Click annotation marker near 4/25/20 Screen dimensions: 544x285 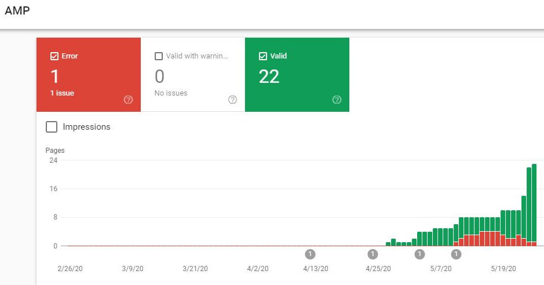pyautogui.click(x=373, y=254)
